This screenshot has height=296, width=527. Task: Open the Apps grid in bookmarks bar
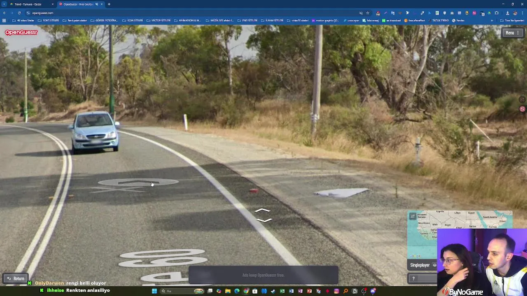point(4,21)
